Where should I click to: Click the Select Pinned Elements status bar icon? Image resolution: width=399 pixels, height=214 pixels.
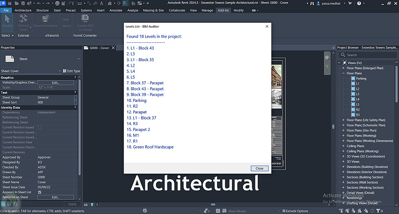[354, 211]
